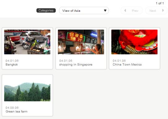Click the China Town Mexico title
Image resolution: width=168 pixels, height=119 pixels.
(127, 65)
